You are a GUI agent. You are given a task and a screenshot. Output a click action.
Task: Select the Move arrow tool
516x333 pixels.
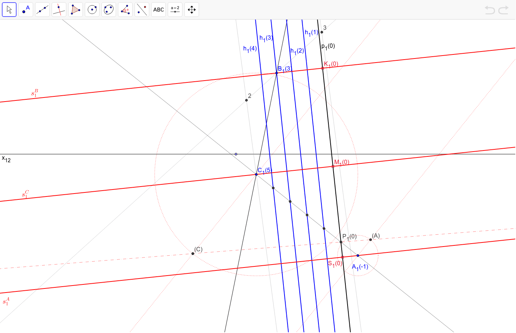9,10
